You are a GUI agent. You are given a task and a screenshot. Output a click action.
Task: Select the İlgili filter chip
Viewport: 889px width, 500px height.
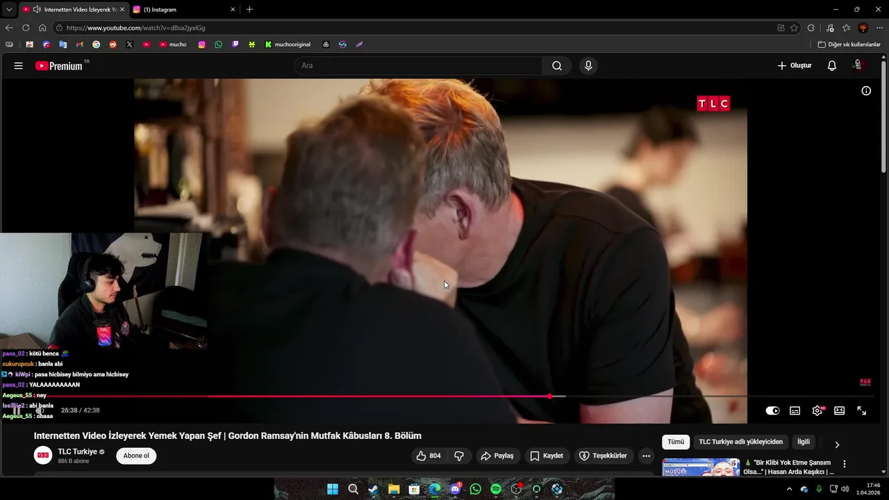(804, 442)
